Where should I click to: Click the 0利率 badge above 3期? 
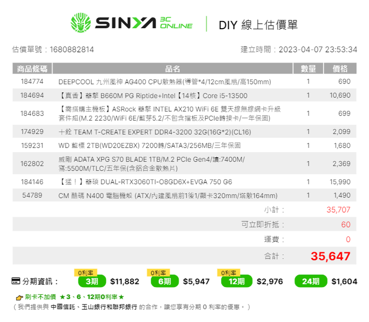(x=86, y=273)
